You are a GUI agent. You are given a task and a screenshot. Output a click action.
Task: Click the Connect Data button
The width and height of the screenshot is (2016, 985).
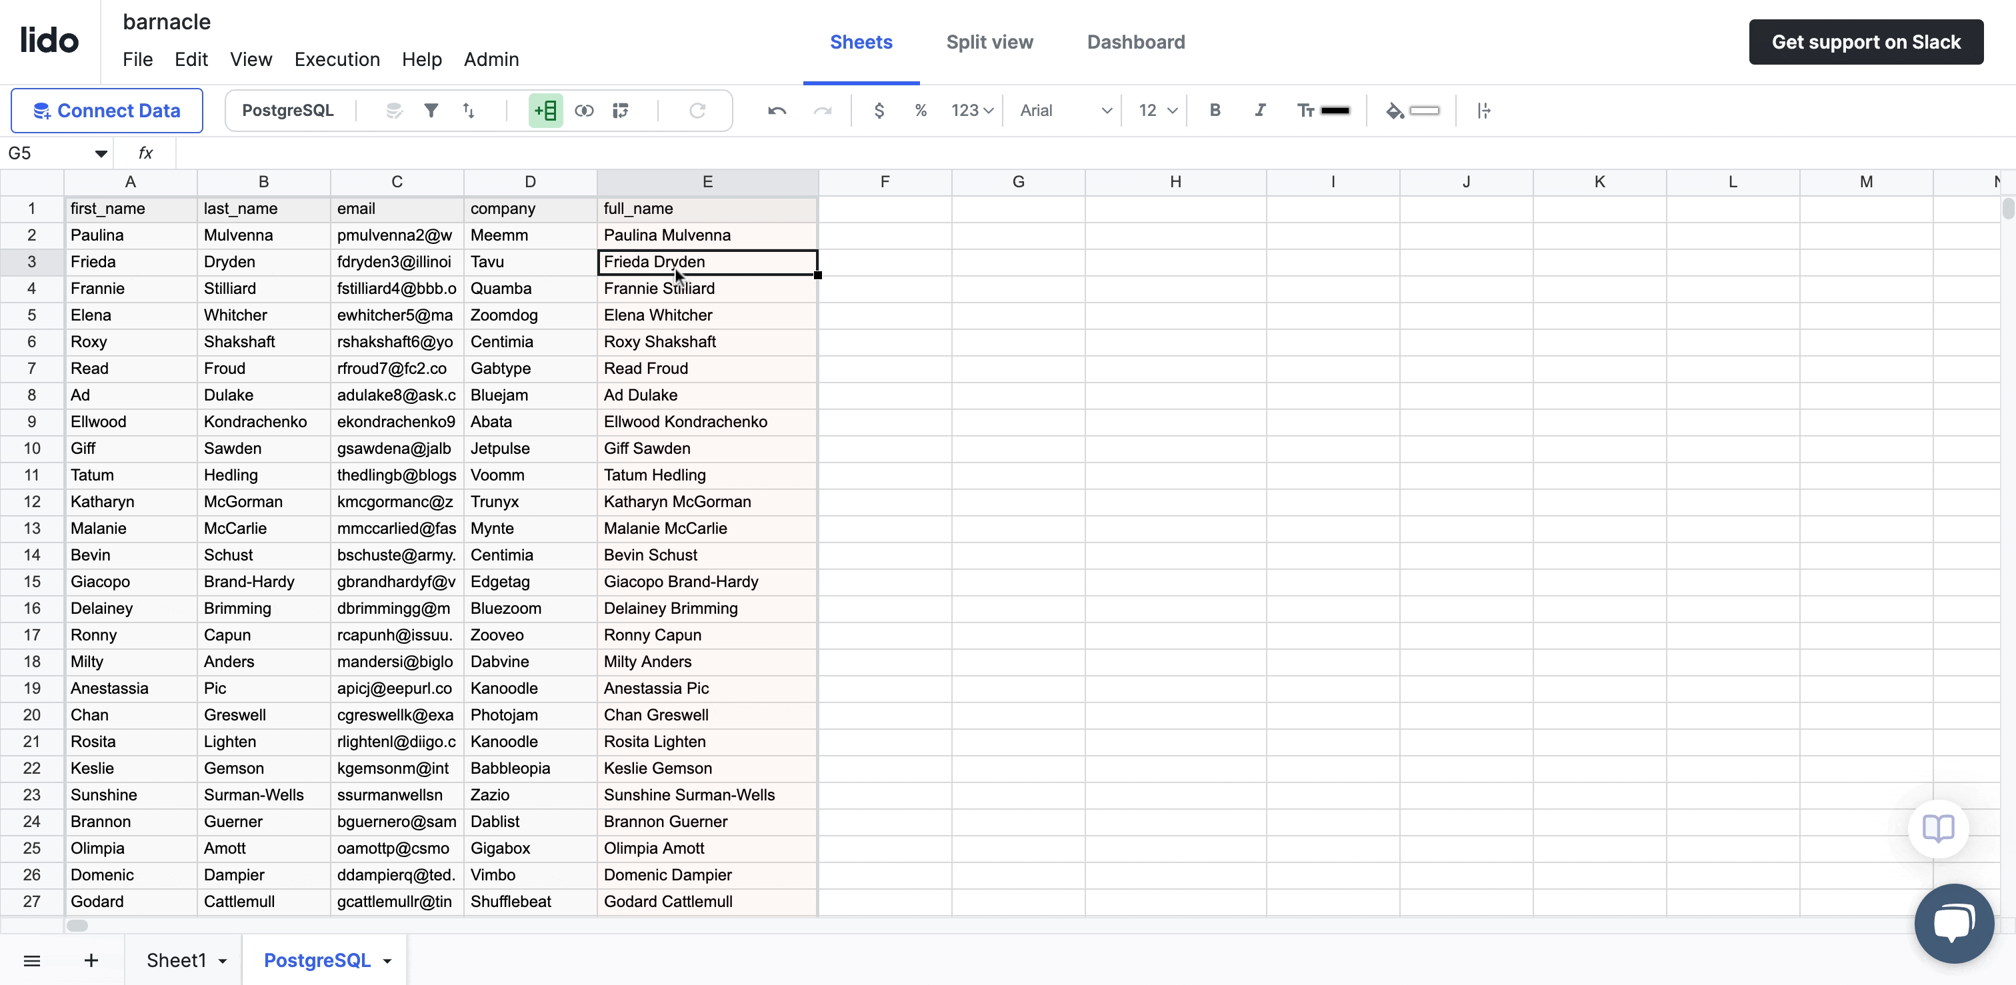(107, 111)
